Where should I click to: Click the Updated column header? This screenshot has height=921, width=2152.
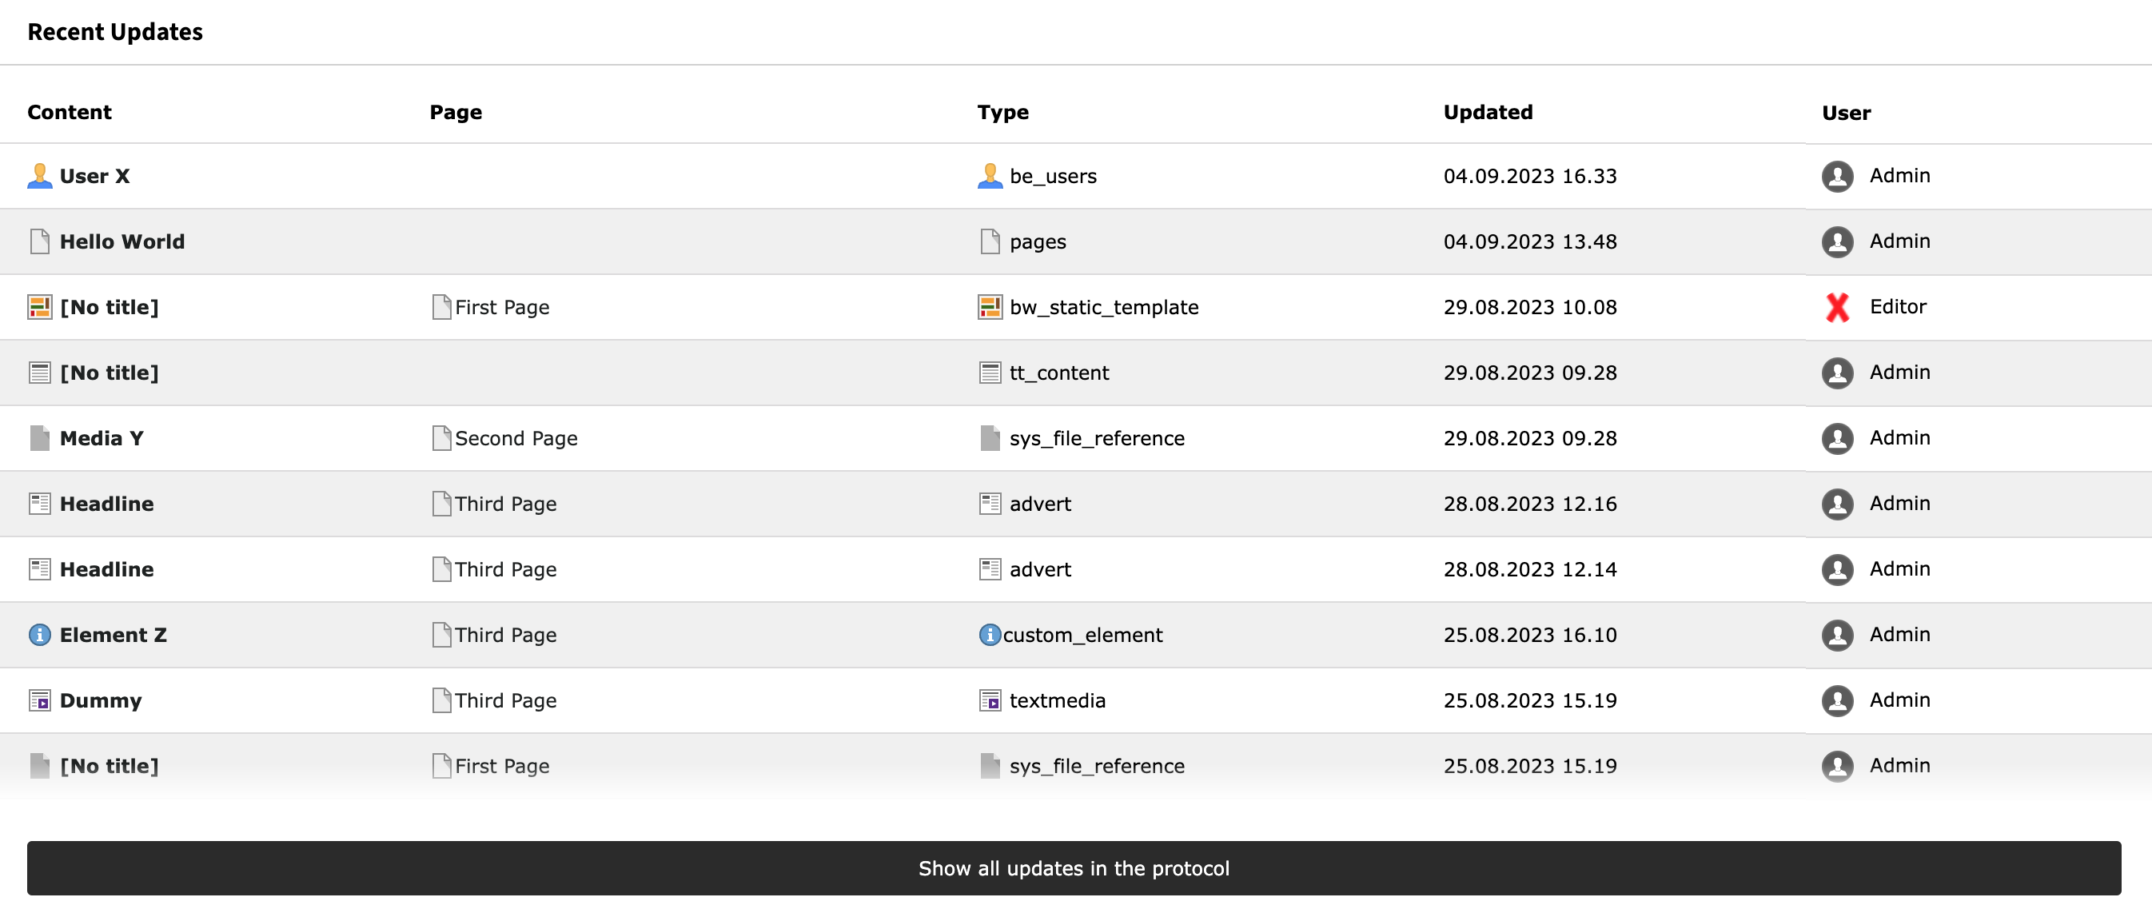tap(1487, 112)
